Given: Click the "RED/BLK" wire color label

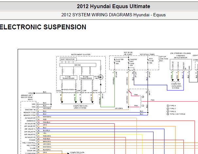Looking at the screenshot, I should coord(47,139).
